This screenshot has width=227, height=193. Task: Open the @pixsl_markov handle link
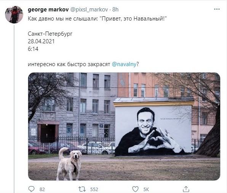(x=89, y=9)
